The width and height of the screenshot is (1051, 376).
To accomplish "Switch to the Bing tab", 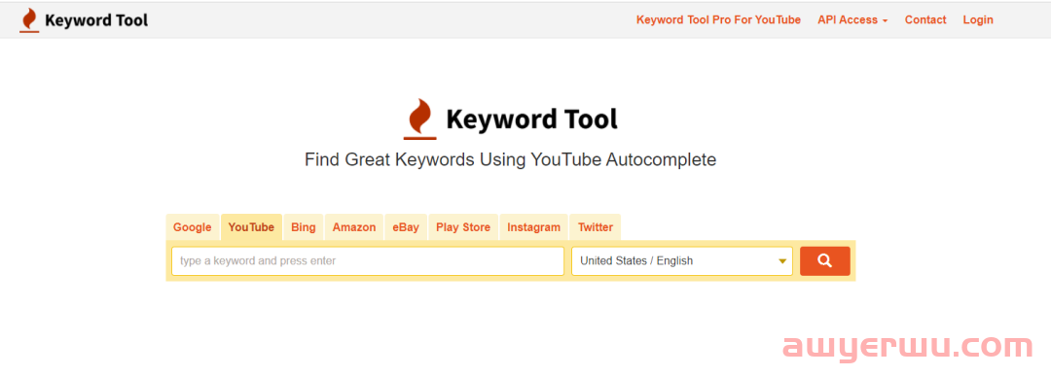I will [303, 227].
